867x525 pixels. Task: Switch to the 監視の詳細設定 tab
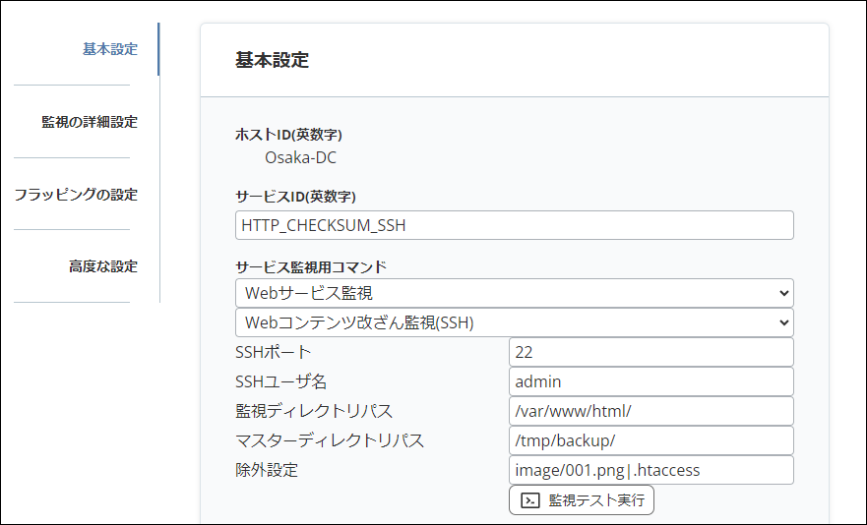pyautogui.click(x=89, y=122)
